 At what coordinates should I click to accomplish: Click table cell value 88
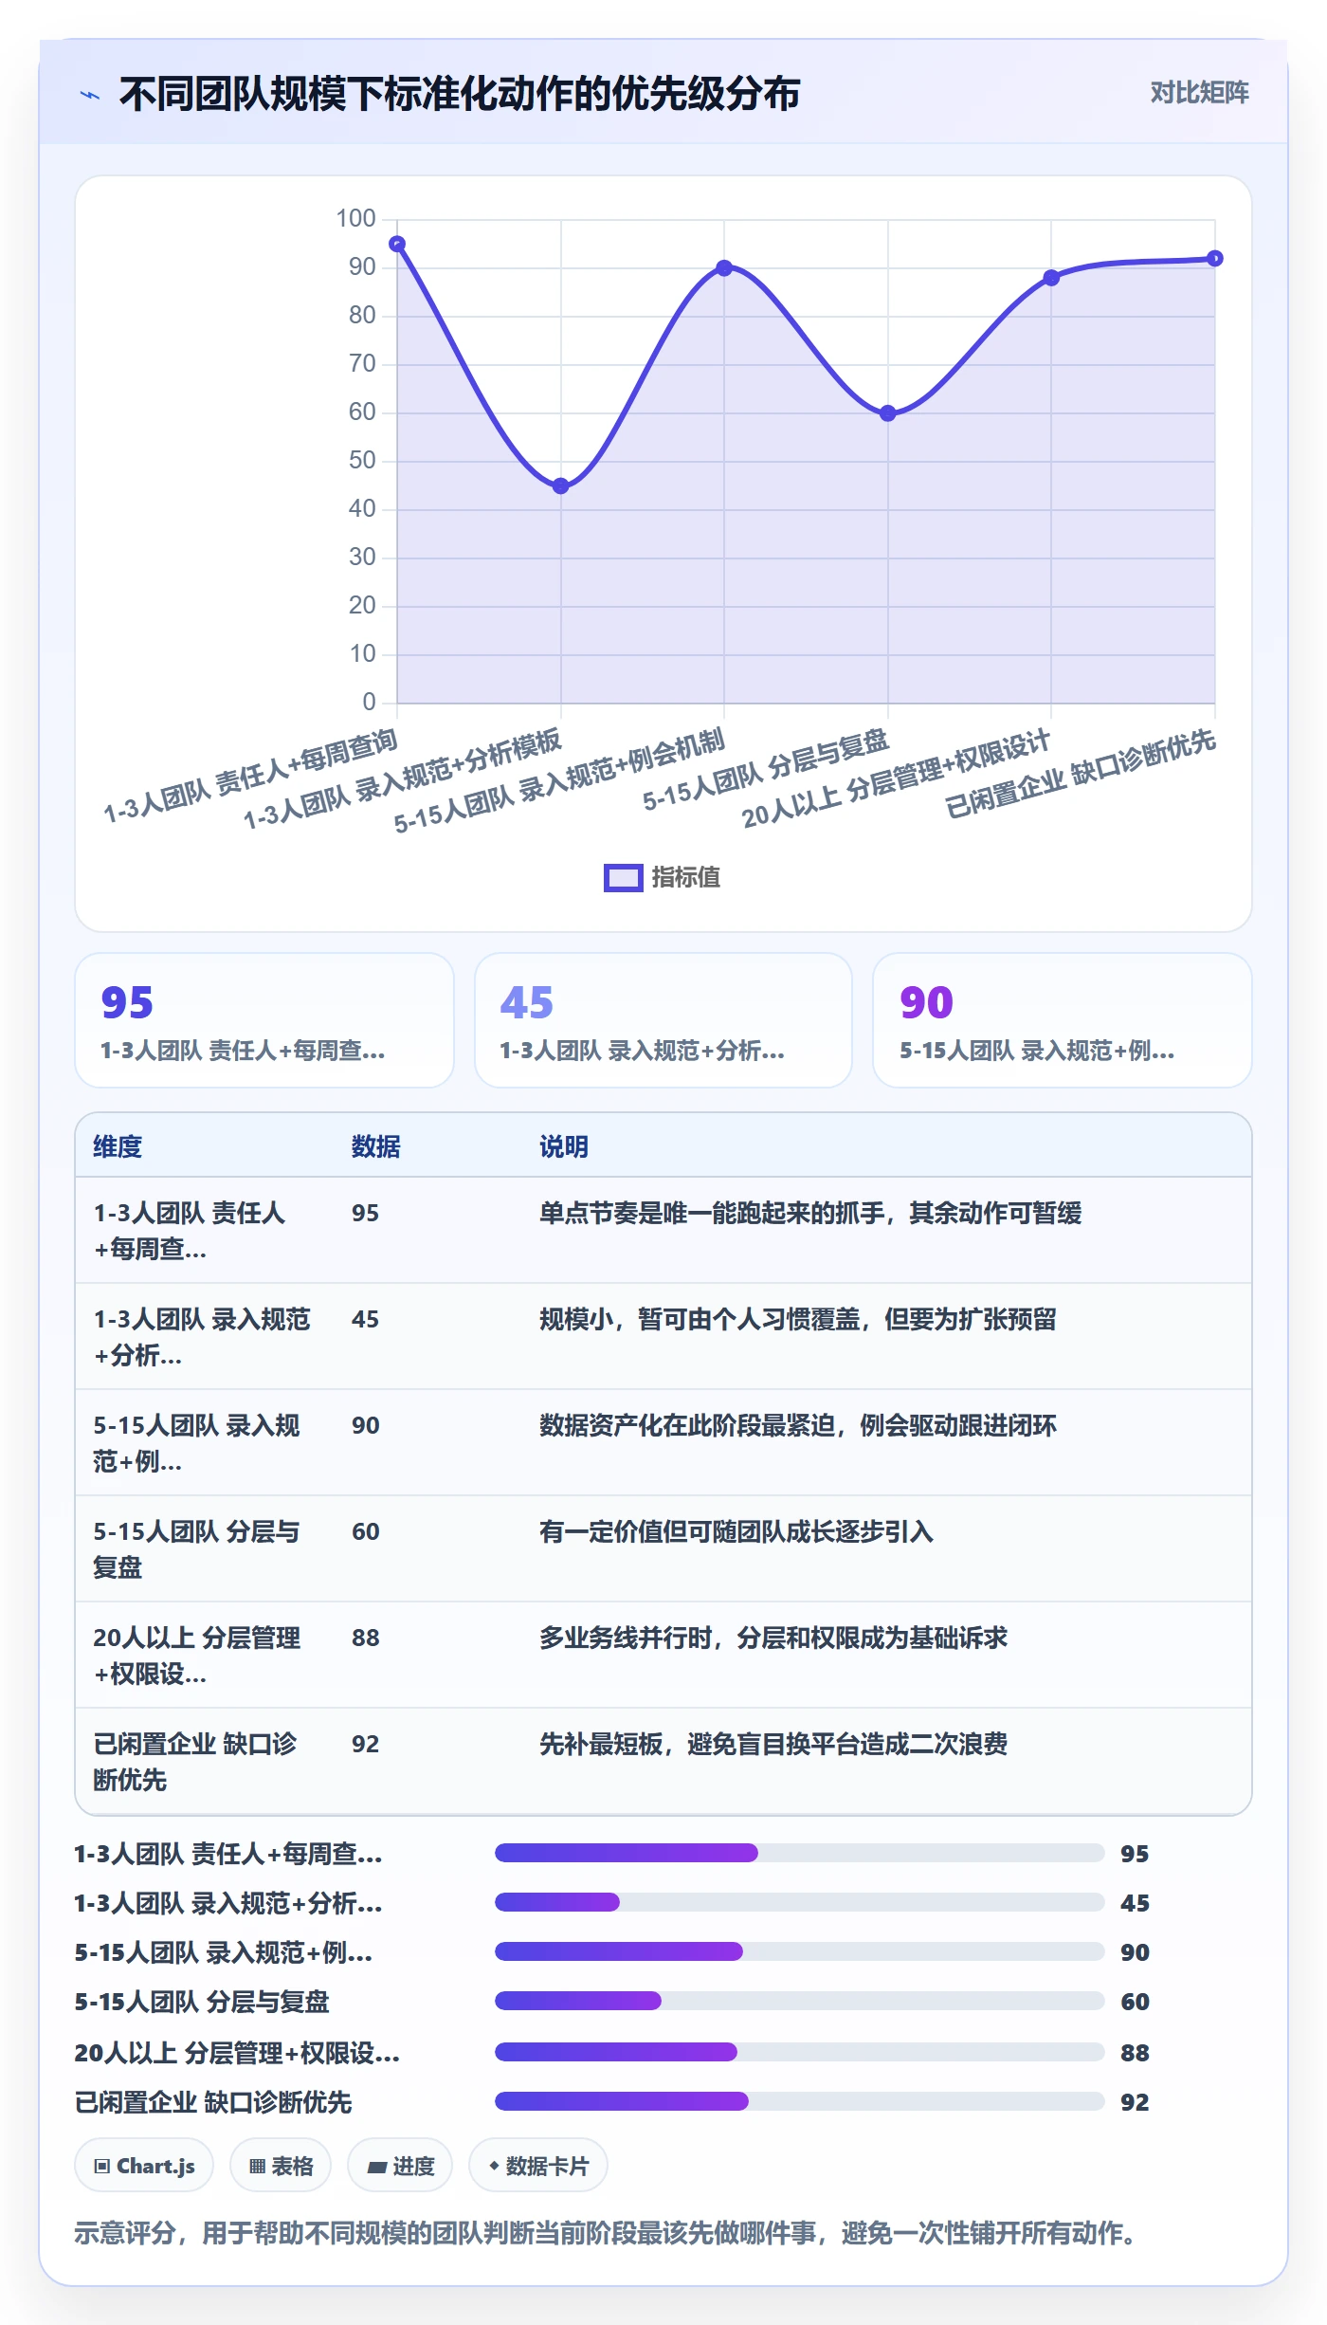click(x=366, y=1638)
